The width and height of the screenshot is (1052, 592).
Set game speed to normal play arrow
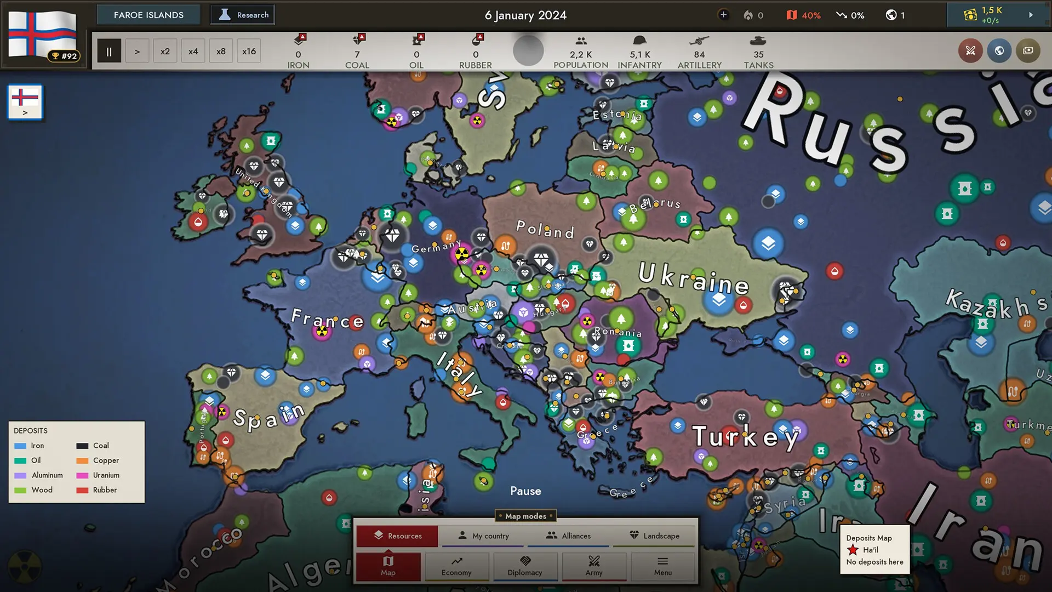(x=137, y=51)
